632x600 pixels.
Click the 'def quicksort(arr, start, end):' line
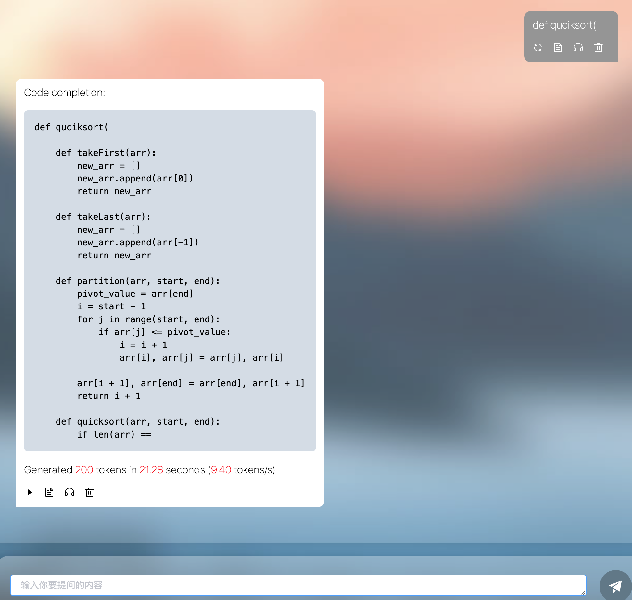click(x=137, y=422)
